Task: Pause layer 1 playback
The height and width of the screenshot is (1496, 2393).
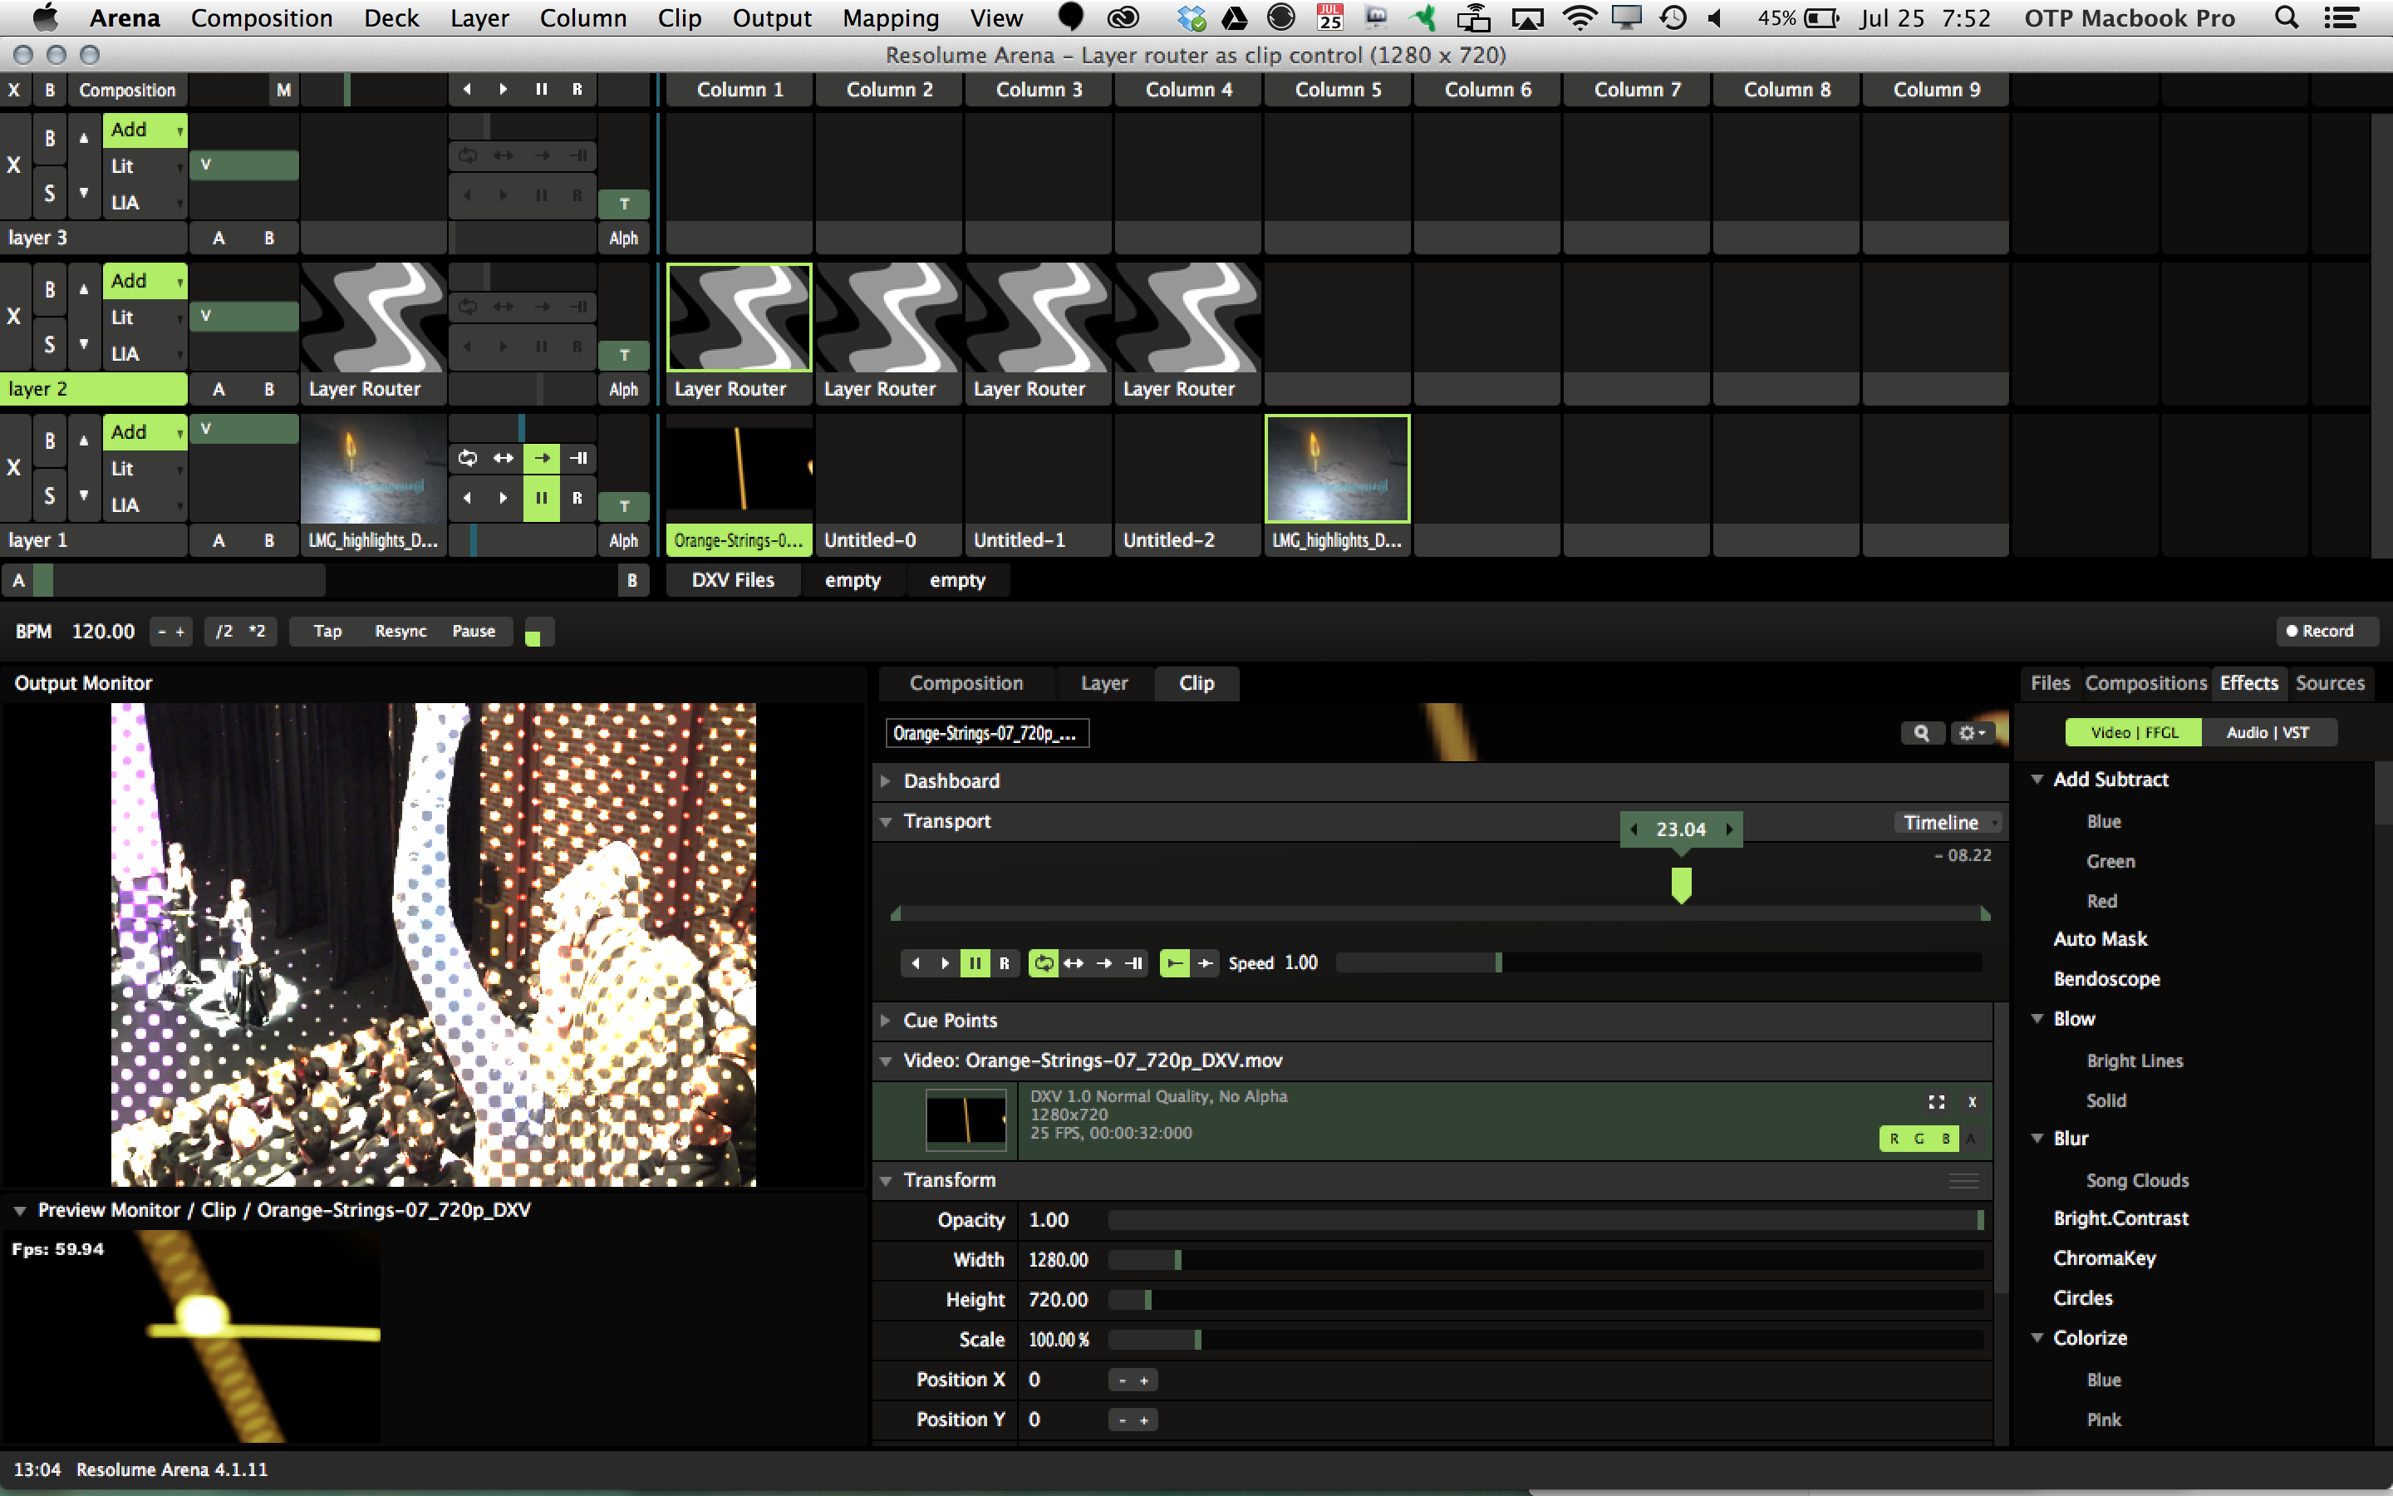Action: pyautogui.click(x=541, y=498)
